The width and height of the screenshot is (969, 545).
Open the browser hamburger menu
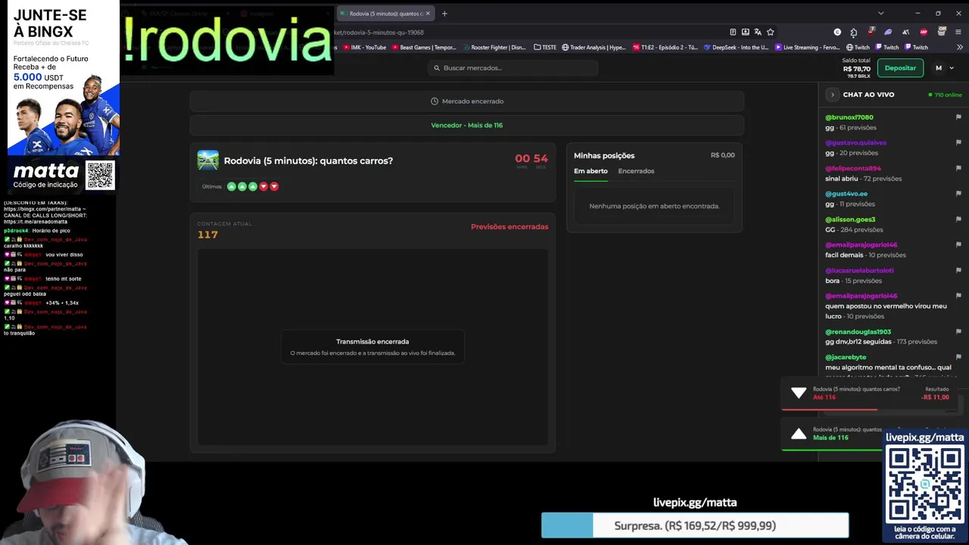click(x=958, y=32)
